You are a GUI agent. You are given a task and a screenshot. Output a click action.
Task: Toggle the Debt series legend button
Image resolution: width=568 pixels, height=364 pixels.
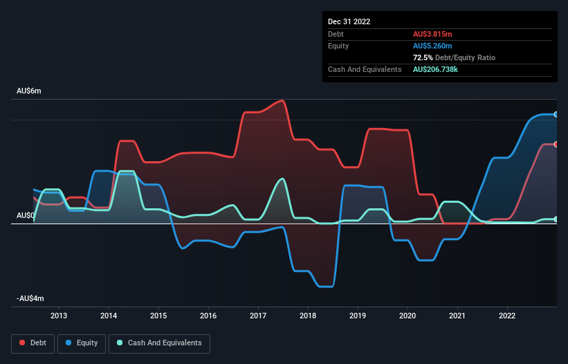[x=33, y=343]
